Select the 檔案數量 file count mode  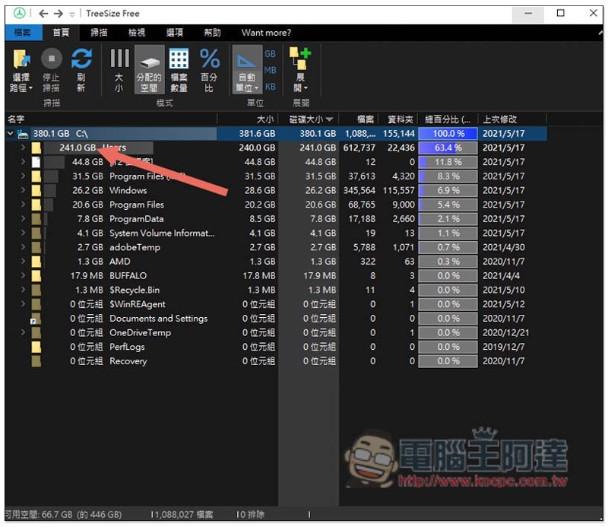pyautogui.click(x=179, y=59)
